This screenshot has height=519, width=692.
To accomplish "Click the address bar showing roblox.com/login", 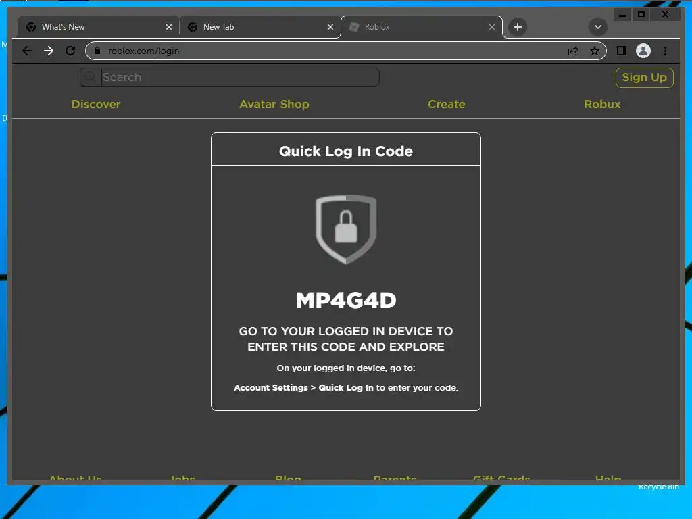I will click(x=345, y=51).
